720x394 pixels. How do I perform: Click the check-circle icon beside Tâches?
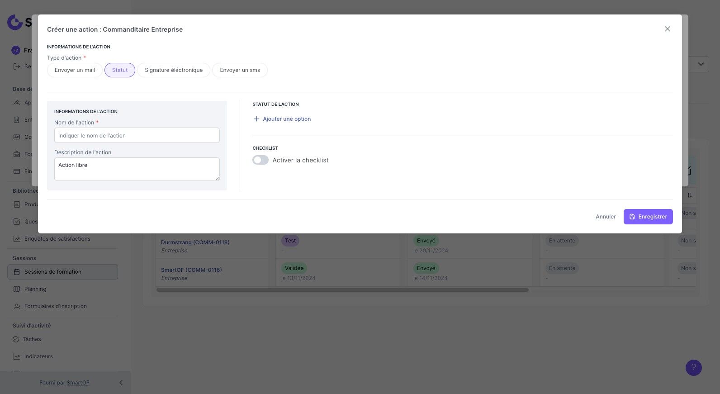point(16,339)
